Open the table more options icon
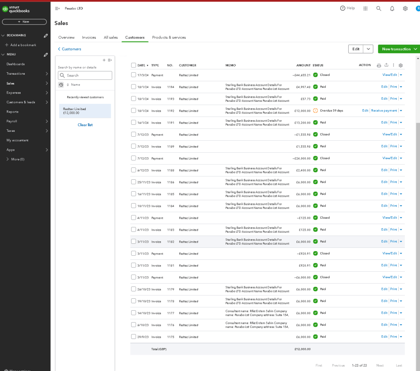 393,65
